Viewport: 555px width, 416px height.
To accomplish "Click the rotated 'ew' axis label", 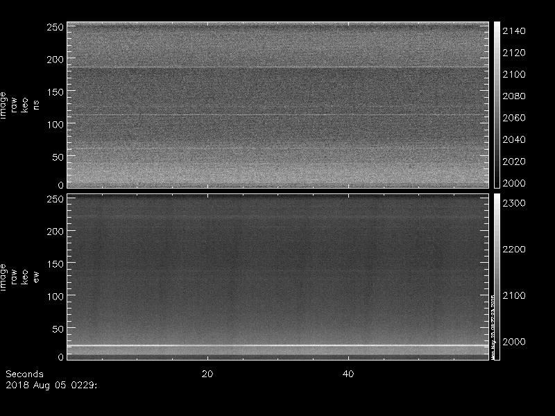I will click(36, 277).
